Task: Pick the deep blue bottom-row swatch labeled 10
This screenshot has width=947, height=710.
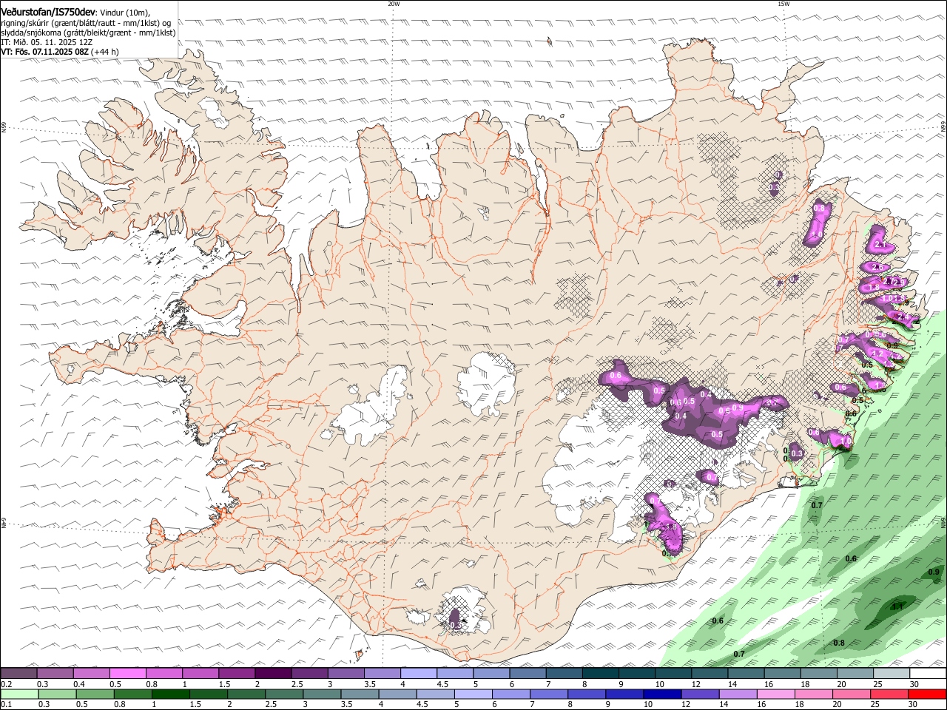Action: pyautogui.click(x=662, y=694)
